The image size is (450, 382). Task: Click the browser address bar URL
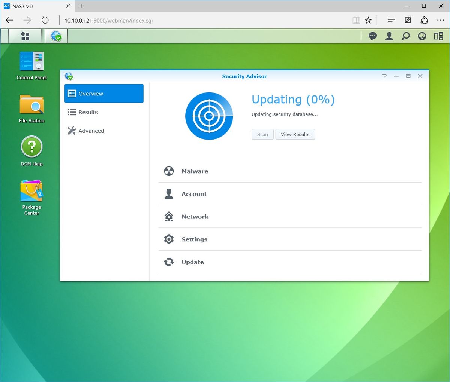pos(108,21)
